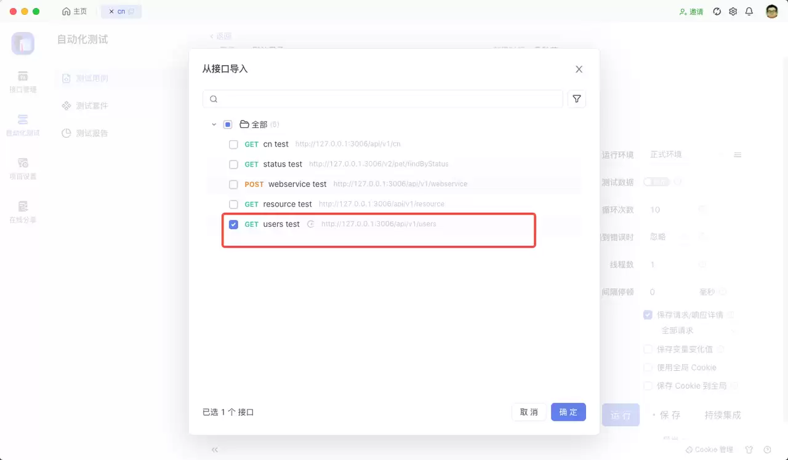This screenshot has height=460, width=788.
Task: Click the POST method label of webservice test
Action: click(x=254, y=184)
